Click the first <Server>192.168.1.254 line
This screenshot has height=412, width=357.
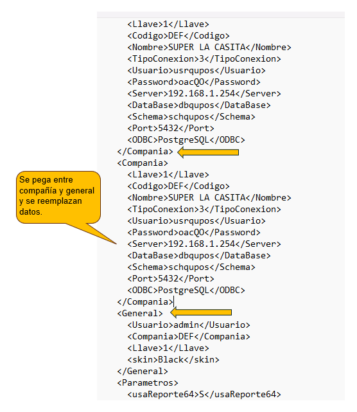[x=204, y=94]
